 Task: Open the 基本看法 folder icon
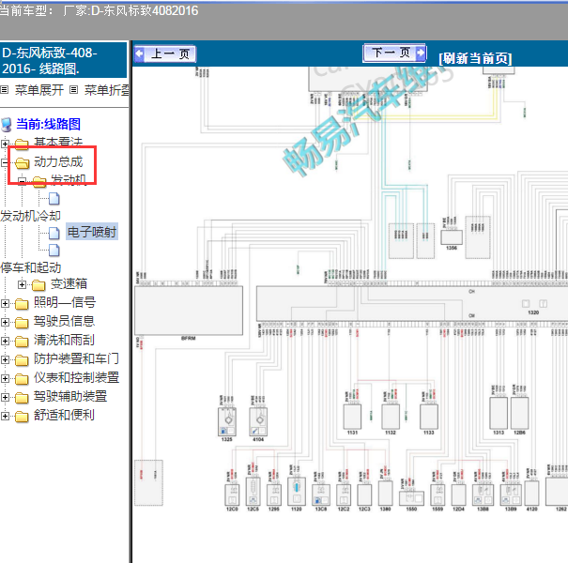coord(22,145)
